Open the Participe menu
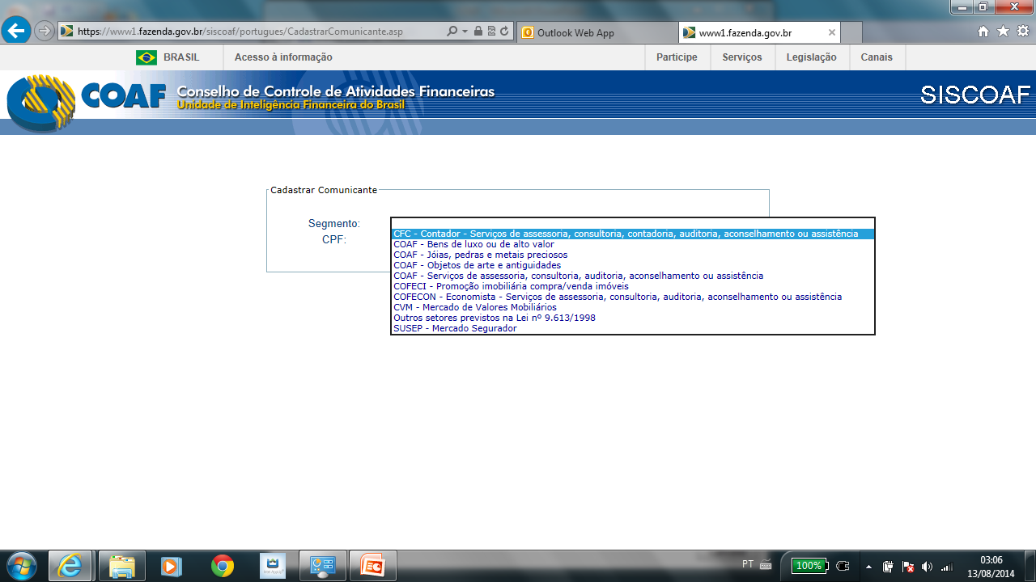Image resolution: width=1036 pixels, height=582 pixels. click(x=677, y=57)
